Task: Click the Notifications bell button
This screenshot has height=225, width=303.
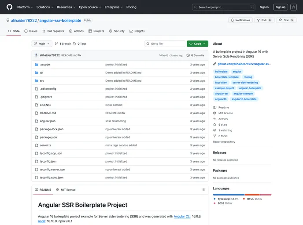Action: (240, 20)
